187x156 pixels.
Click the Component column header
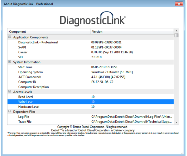pyautogui.click(x=49, y=32)
